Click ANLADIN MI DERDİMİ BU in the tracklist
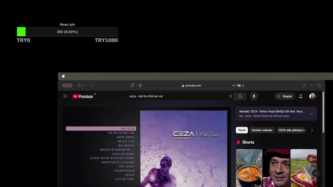333x187 pixels. coord(117,150)
